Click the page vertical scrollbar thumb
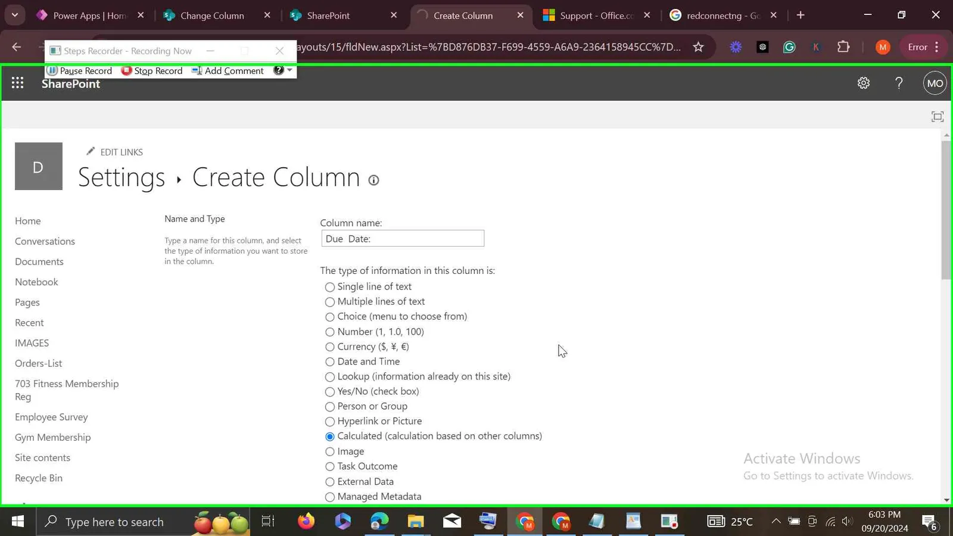The height and width of the screenshot is (536, 953). coord(946,210)
